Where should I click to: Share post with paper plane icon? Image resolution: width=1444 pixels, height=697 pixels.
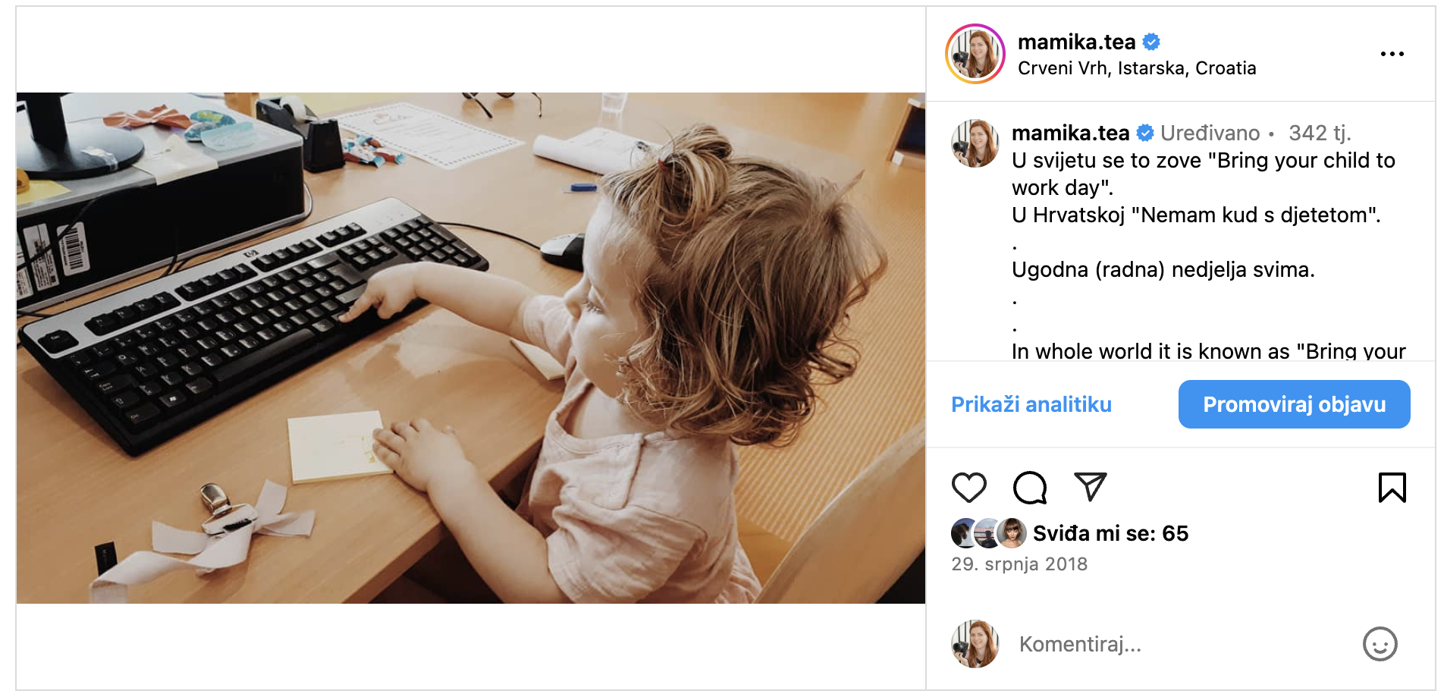1091,487
